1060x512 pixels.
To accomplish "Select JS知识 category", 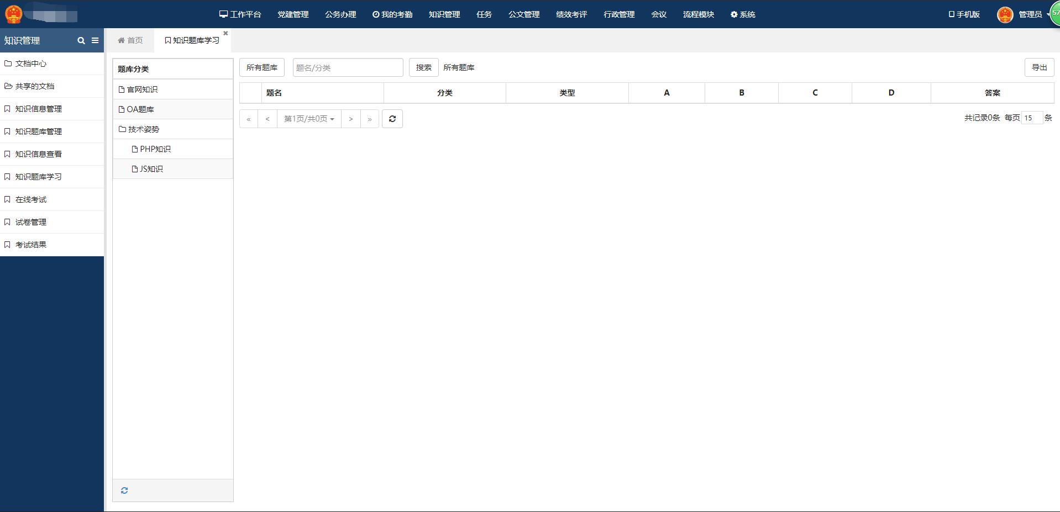I will click(172, 169).
